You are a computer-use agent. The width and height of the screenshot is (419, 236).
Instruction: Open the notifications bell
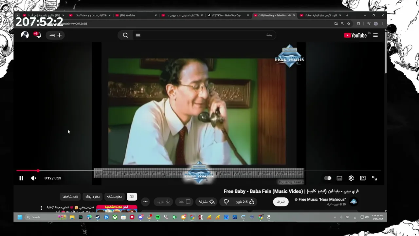38,35
